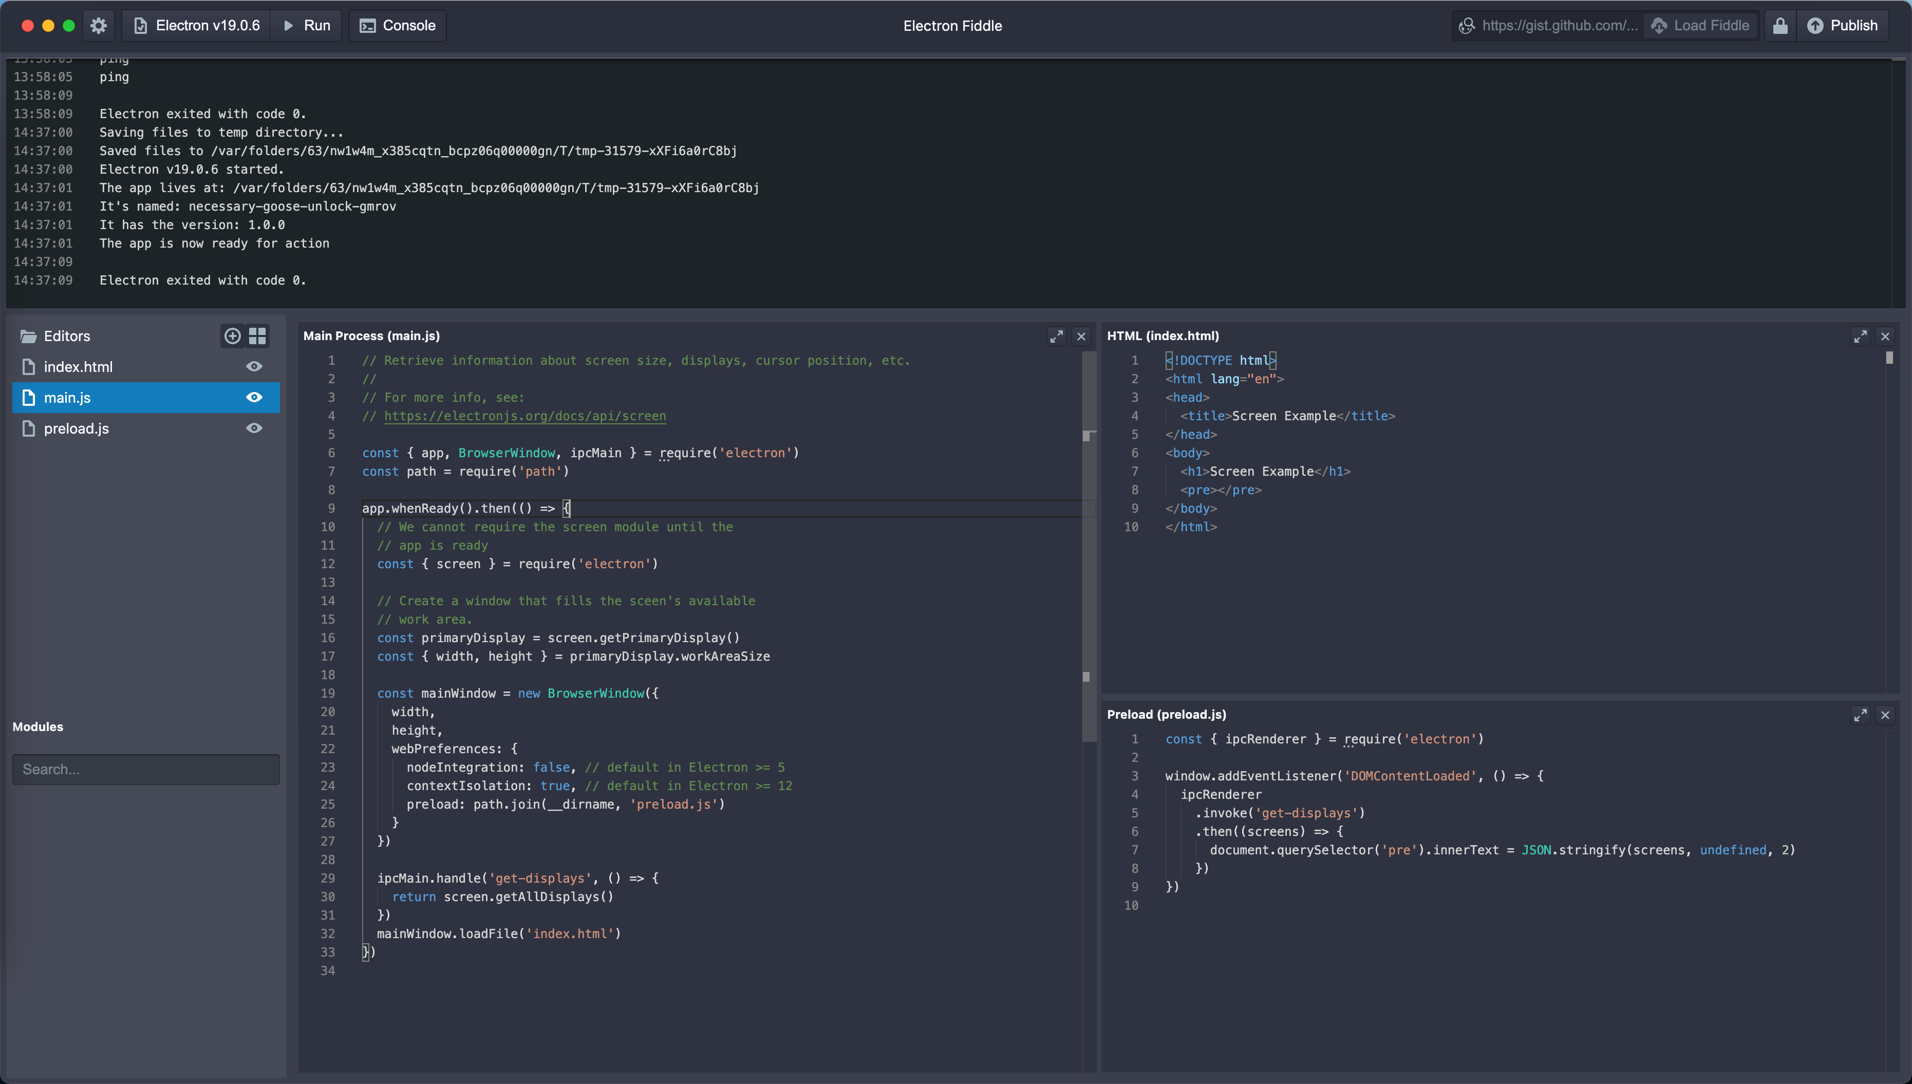This screenshot has height=1084, width=1912.
Task: Select preload.js in the file list
Action: (x=76, y=428)
